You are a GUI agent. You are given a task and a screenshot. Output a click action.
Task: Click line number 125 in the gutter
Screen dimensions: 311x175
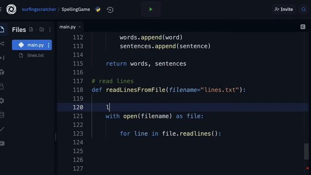pyautogui.click(x=78, y=151)
